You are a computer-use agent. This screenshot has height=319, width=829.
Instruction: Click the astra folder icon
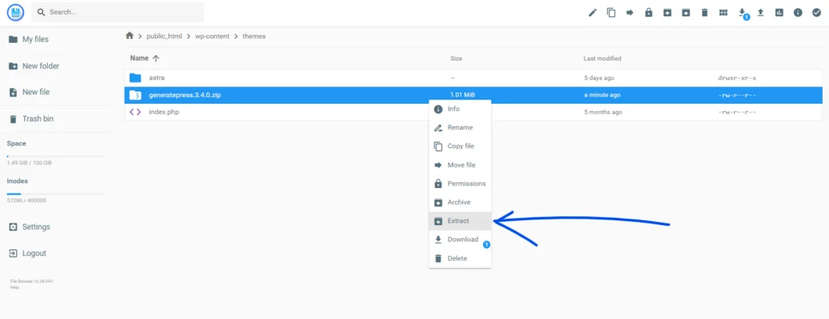pyautogui.click(x=135, y=78)
